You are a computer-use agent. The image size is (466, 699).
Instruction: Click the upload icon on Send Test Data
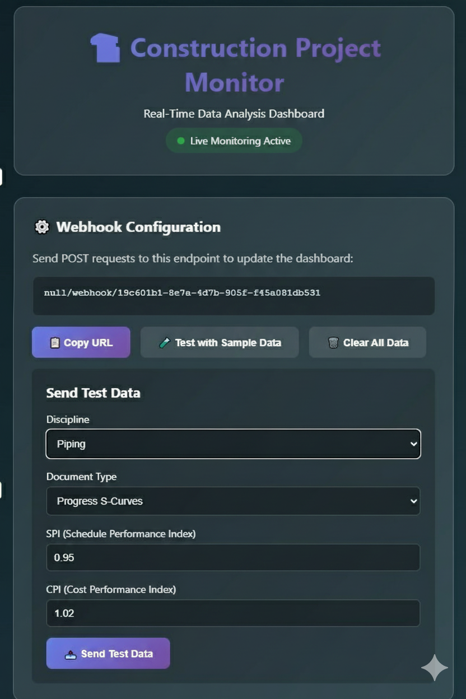tap(71, 654)
